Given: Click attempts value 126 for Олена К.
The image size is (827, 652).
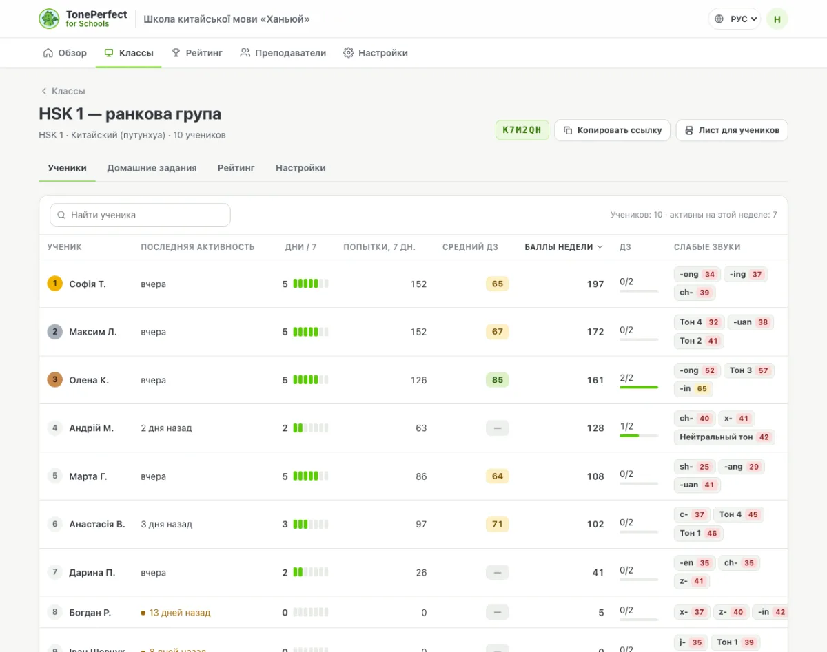Looking at the screenshot, I should click(418, 380).
